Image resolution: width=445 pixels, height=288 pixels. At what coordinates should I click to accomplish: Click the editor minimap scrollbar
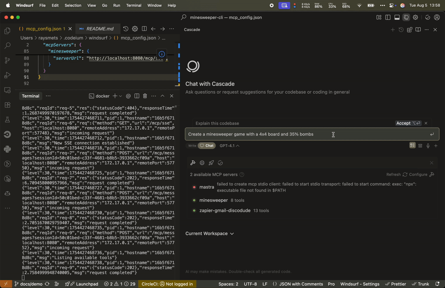(178, 64)
